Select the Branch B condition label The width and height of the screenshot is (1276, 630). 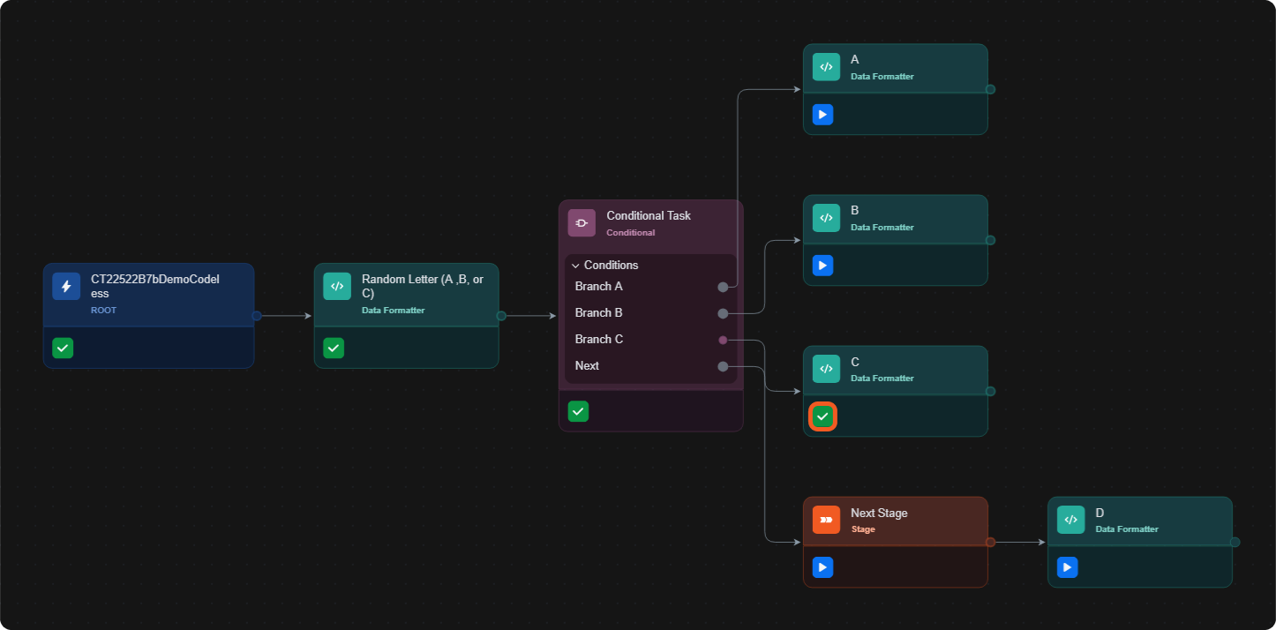[x=599, y=312]
